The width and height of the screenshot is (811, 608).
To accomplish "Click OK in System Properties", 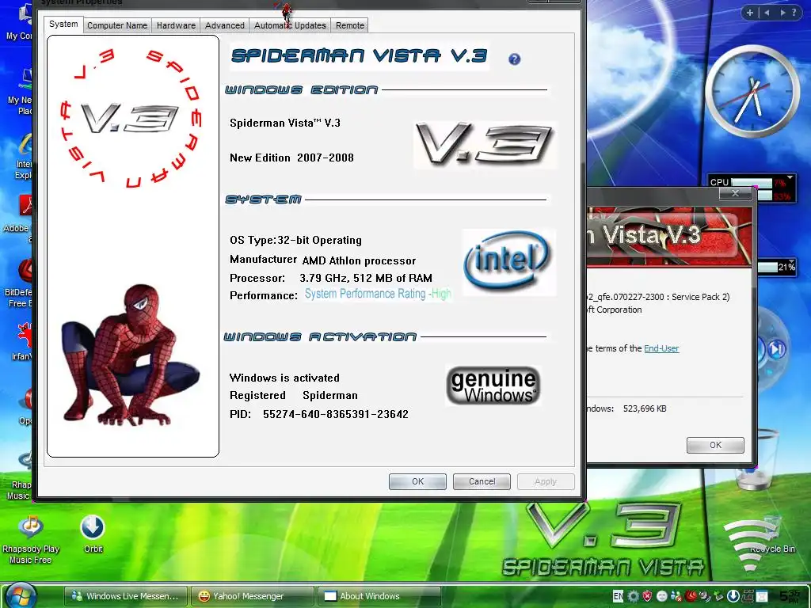I will coord(417,481).
